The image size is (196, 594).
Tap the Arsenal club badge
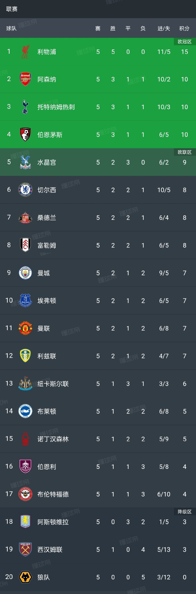point(25,79)
